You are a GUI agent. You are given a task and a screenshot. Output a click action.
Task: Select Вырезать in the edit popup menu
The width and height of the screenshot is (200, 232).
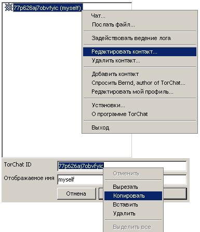click(133, 187)
